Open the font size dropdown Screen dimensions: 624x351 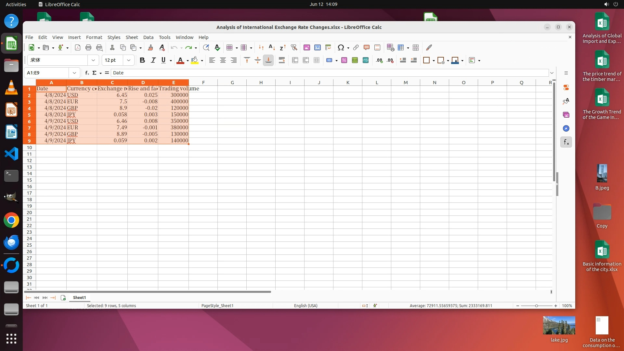(x=129, y=60)
